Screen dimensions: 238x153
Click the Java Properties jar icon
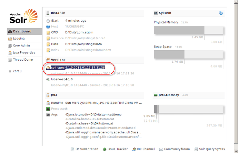[10, 53]
